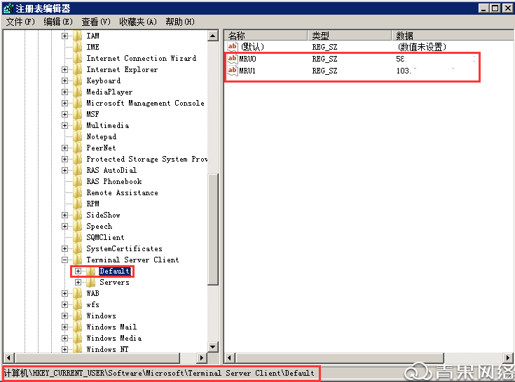Click the Registry Editor title bar icon

click(x=8, y=8)
